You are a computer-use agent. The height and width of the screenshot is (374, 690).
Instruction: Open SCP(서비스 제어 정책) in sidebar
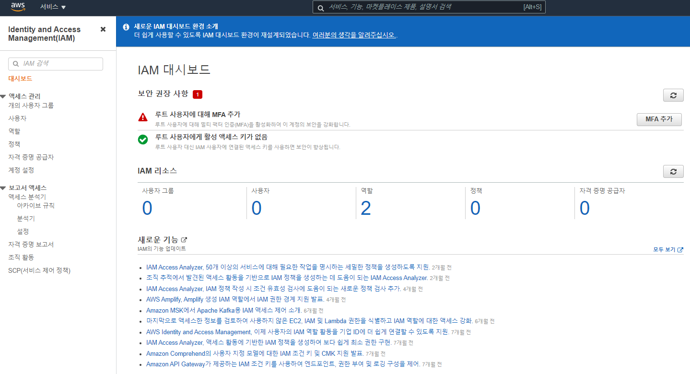(x=39, y=270)
